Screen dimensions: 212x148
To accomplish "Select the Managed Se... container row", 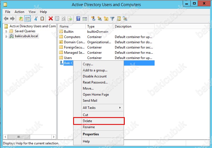I will (x=107, y=53).
